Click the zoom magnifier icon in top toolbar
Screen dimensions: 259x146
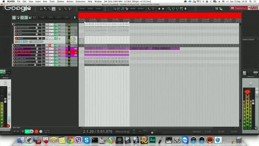tap(169, 9)
